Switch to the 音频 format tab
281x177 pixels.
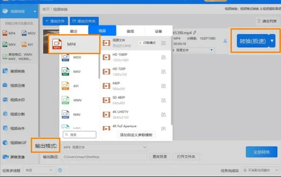[130, 31]
